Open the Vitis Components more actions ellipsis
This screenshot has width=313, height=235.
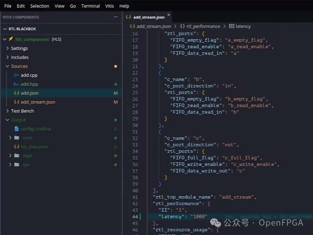point(116,17)
